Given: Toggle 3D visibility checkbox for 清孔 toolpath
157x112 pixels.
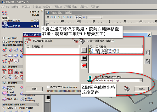Looking at the screenshot, I should [x=38, y=21].
